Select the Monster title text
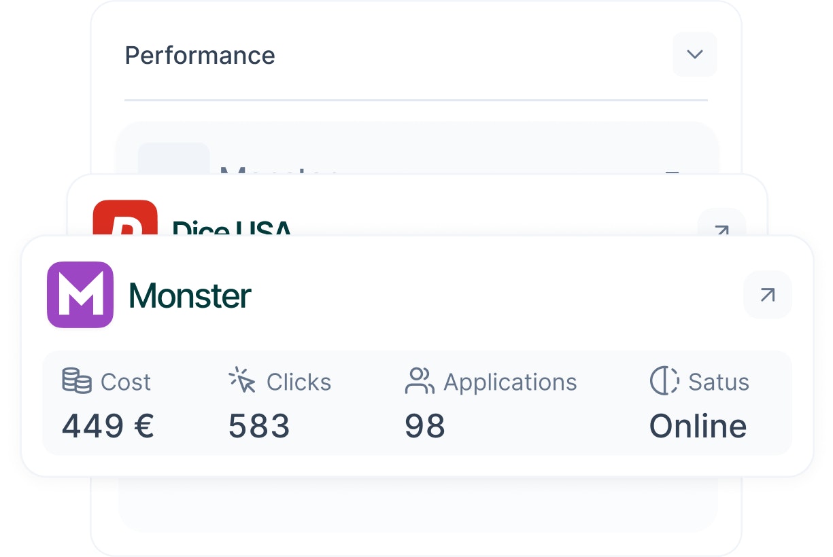The width and height of the screenshot is (833, 557). tap(190, 295)
